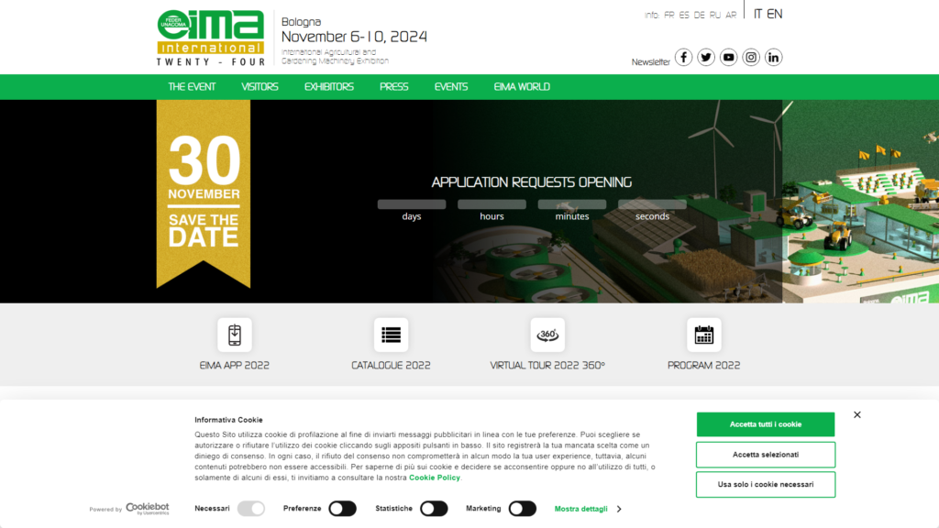Click the Cookiebot logo
This screenshot has height=528, width=939.
tap(148, 508)
